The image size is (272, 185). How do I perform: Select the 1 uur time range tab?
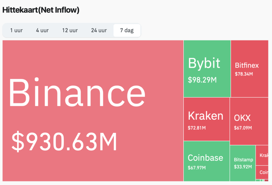[x=16, y=30]
